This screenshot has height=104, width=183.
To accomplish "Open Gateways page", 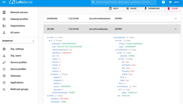I will click(x=16, y=76).
